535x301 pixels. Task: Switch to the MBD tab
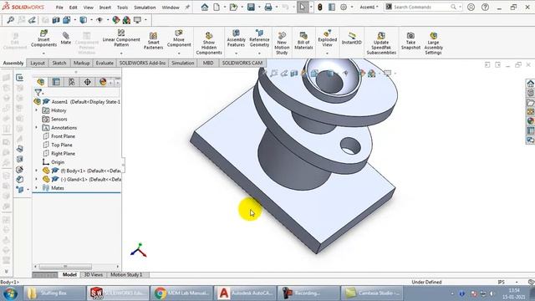pos(208,64)
